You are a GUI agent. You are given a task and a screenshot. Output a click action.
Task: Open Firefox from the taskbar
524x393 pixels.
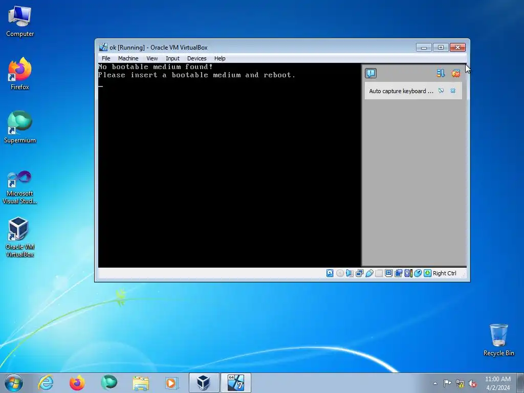coord(77,383)
